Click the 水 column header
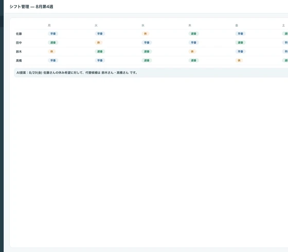This screenshot has width=288, height=252. (143, 25)
